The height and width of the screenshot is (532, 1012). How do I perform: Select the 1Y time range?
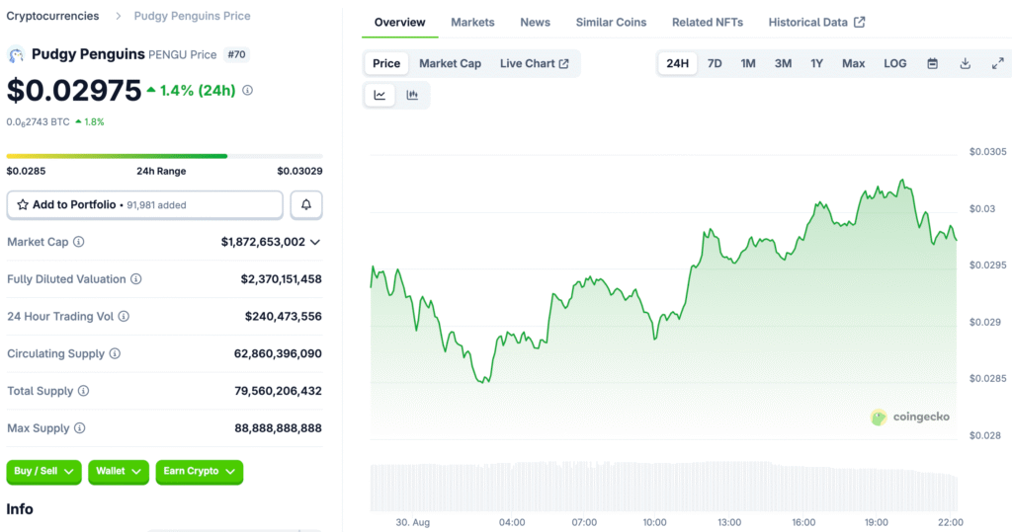[x=816, y=63]
